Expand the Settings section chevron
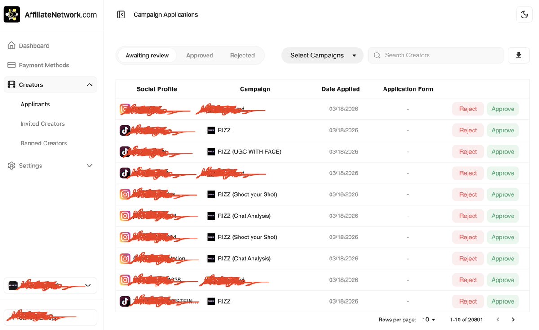Viewport: 539px width, 330px height. coord(89,166)
